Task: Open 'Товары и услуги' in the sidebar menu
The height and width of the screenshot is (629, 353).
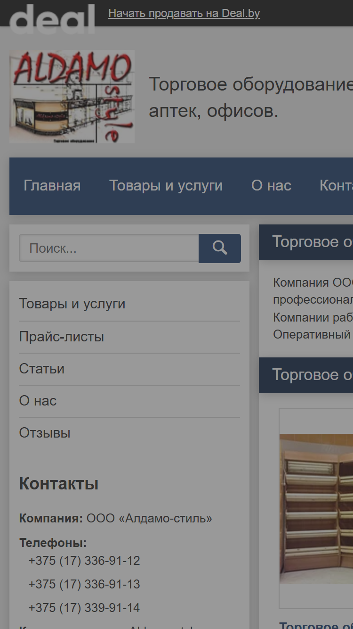Action: coord(72,304)
